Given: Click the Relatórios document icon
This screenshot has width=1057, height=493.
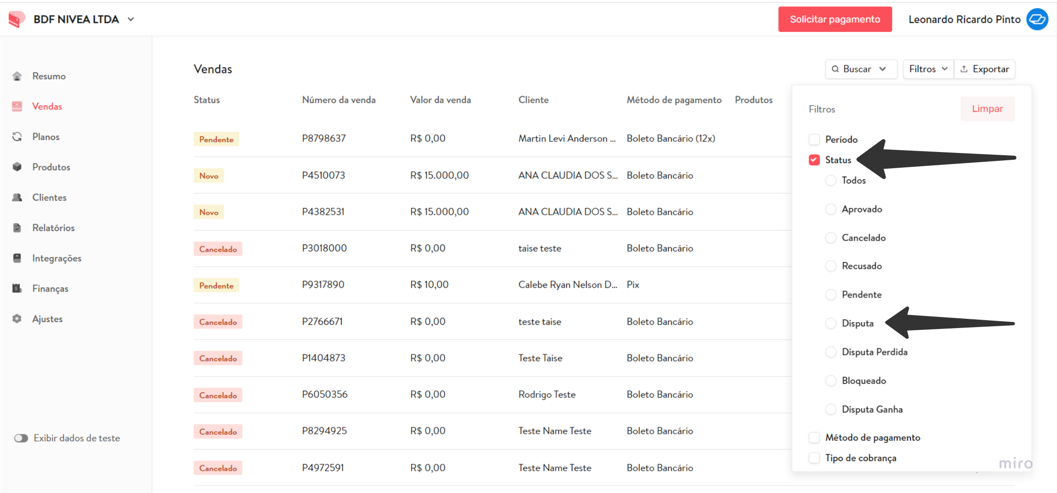Looking at the screenshot, I should click(x=17, y=228).
